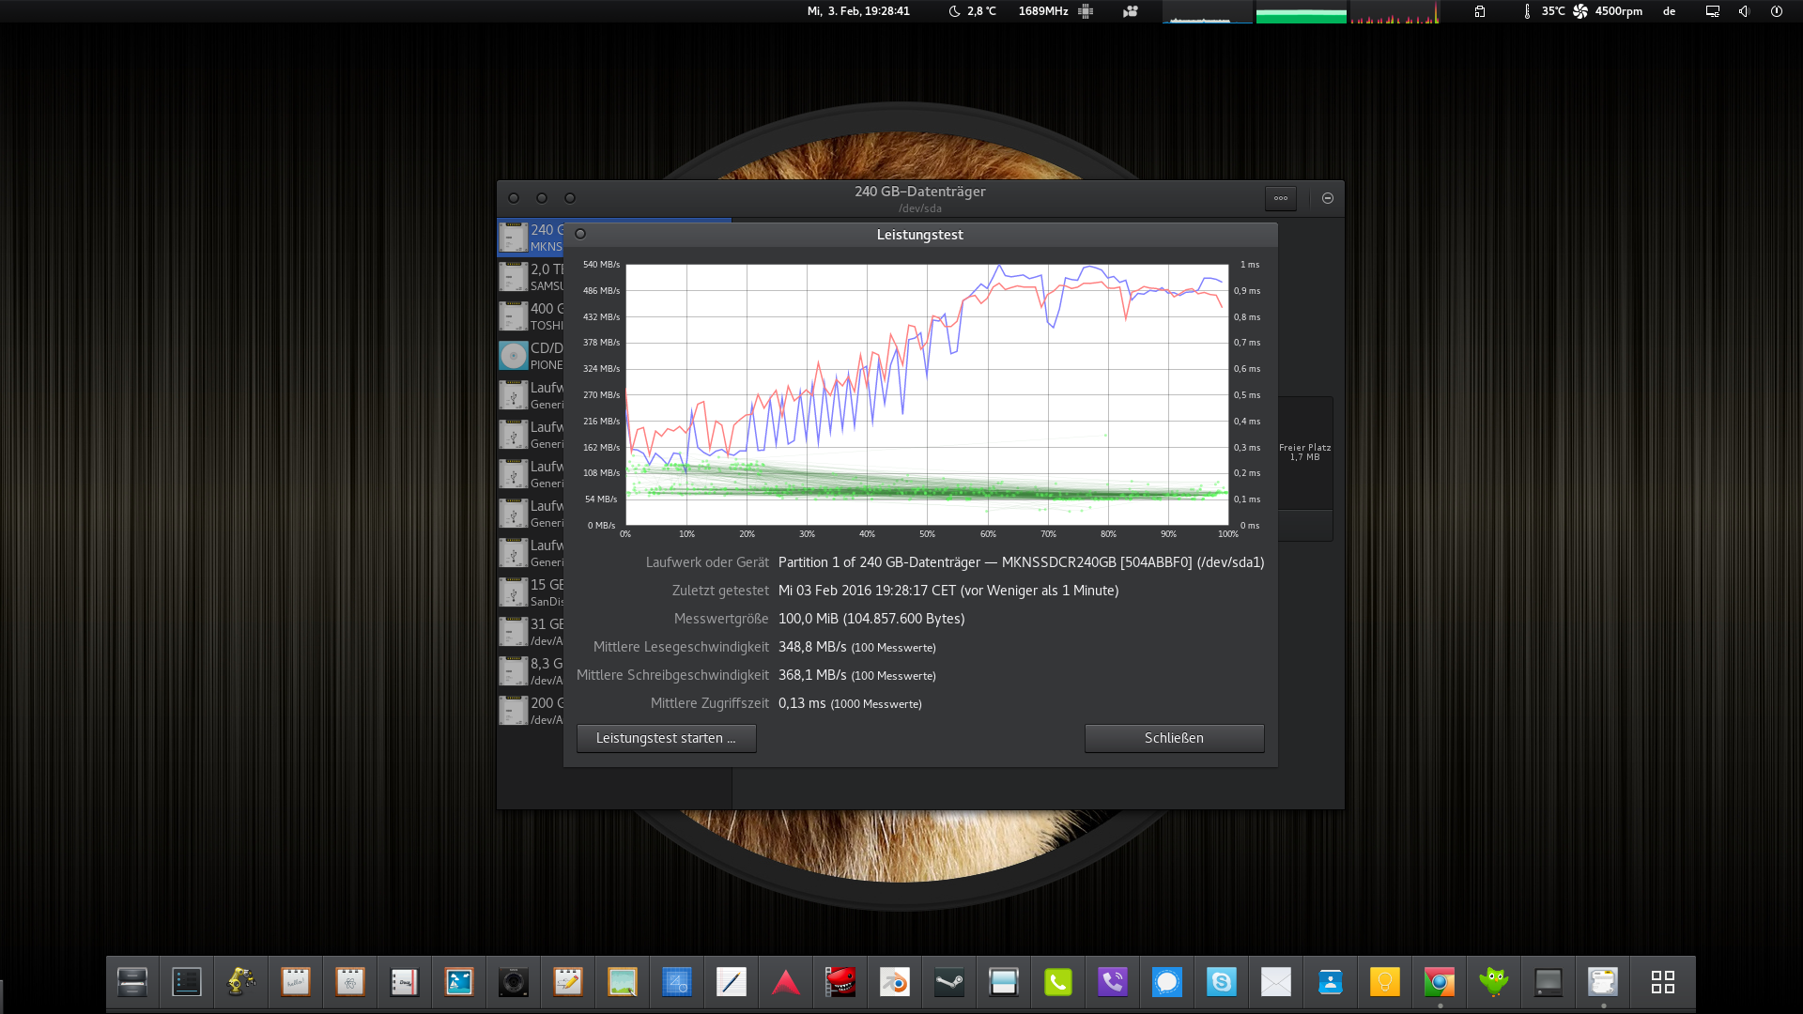Open the date and time menu
Image resolution: width=1803 pixels, height=1014 pixels.
(858, 11)
